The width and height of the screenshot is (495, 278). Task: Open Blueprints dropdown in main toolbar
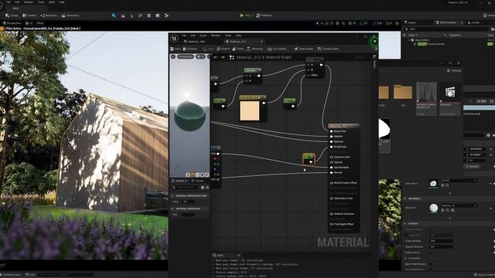tap(49, 15)
